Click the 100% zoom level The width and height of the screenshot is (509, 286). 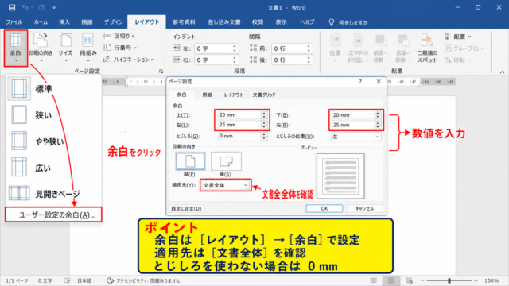point(492,280)
